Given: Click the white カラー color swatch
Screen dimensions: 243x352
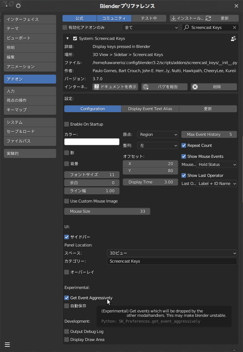Looking at the screenshot, I should tap(92, 142).
